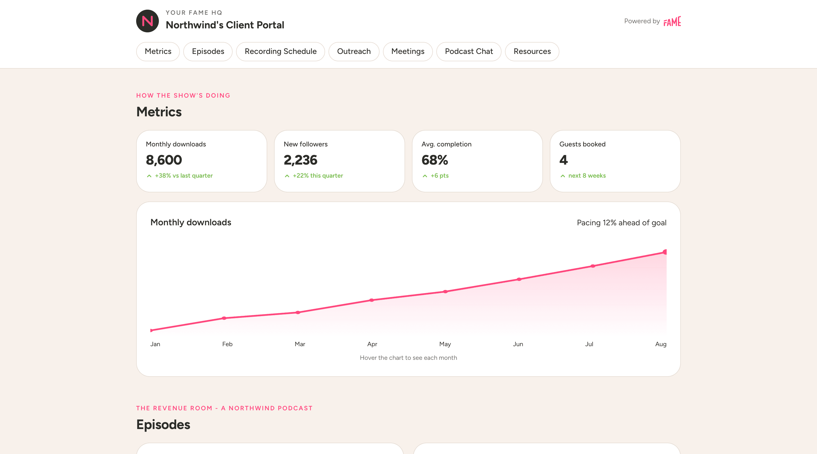Image resolution: width=817 pixels, height=454 pixels.
Task: Click the 'Jun' axis label
Action: click(518, 344)
